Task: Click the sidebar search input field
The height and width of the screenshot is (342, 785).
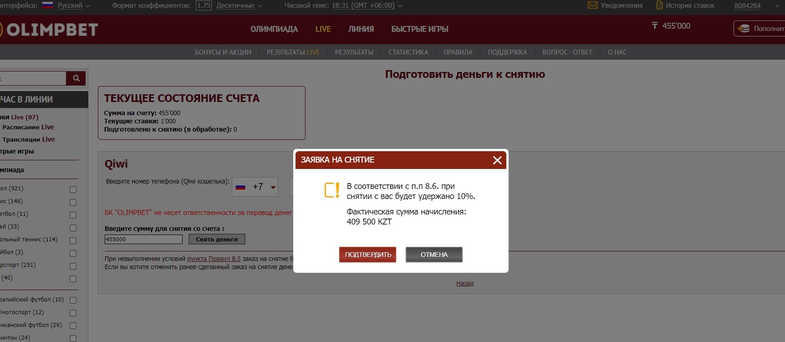Action: click(33, 78)
